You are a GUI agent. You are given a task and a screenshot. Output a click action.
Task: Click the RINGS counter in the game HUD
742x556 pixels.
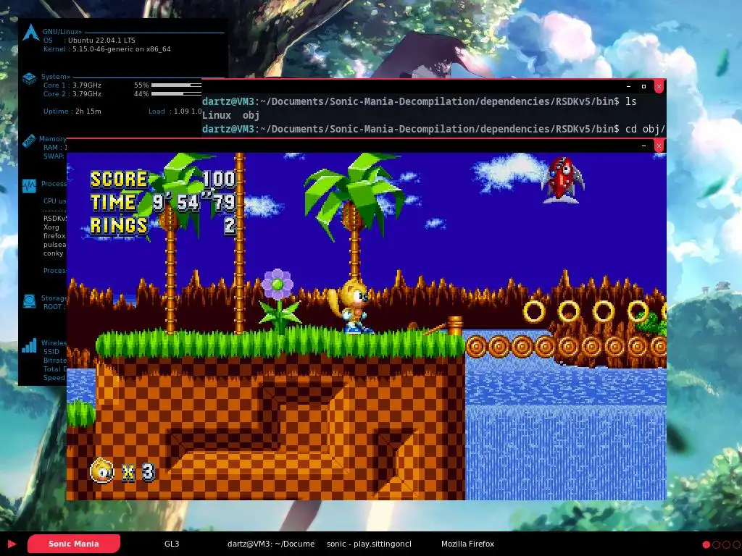click(163, 225)
